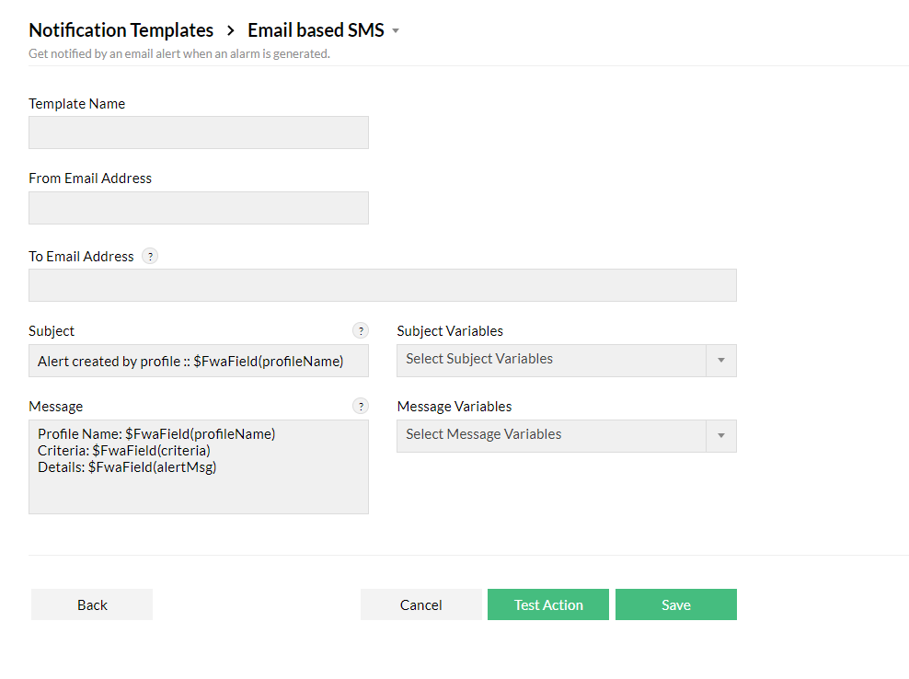Cancel the template edits
The height and width of the screenshot is (679, 909).
tap(420, 604)
